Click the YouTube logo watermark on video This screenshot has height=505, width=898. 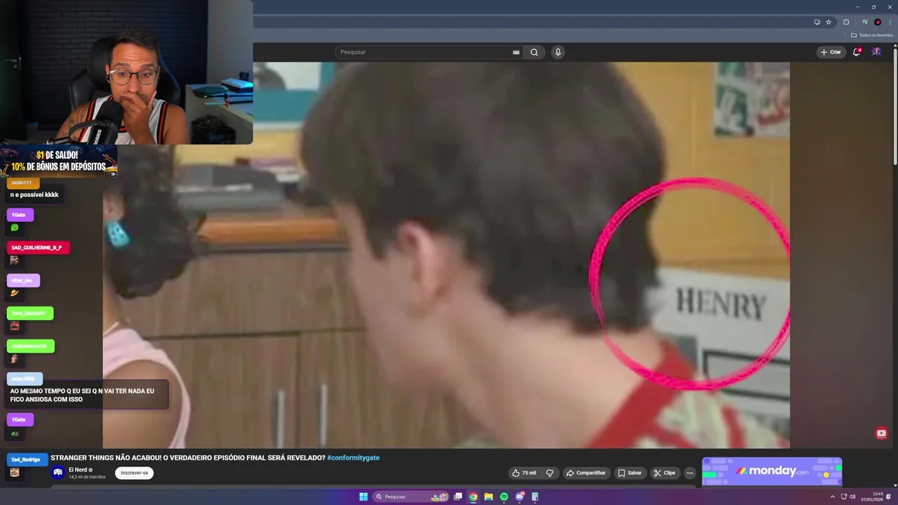(882, 433)
